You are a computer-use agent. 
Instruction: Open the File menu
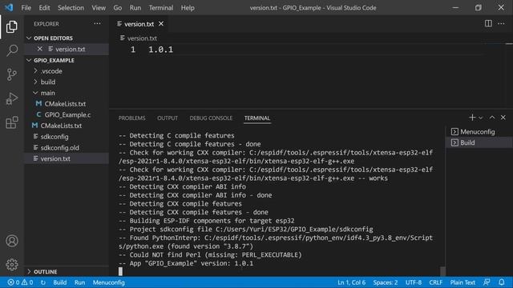pos(26,7)
